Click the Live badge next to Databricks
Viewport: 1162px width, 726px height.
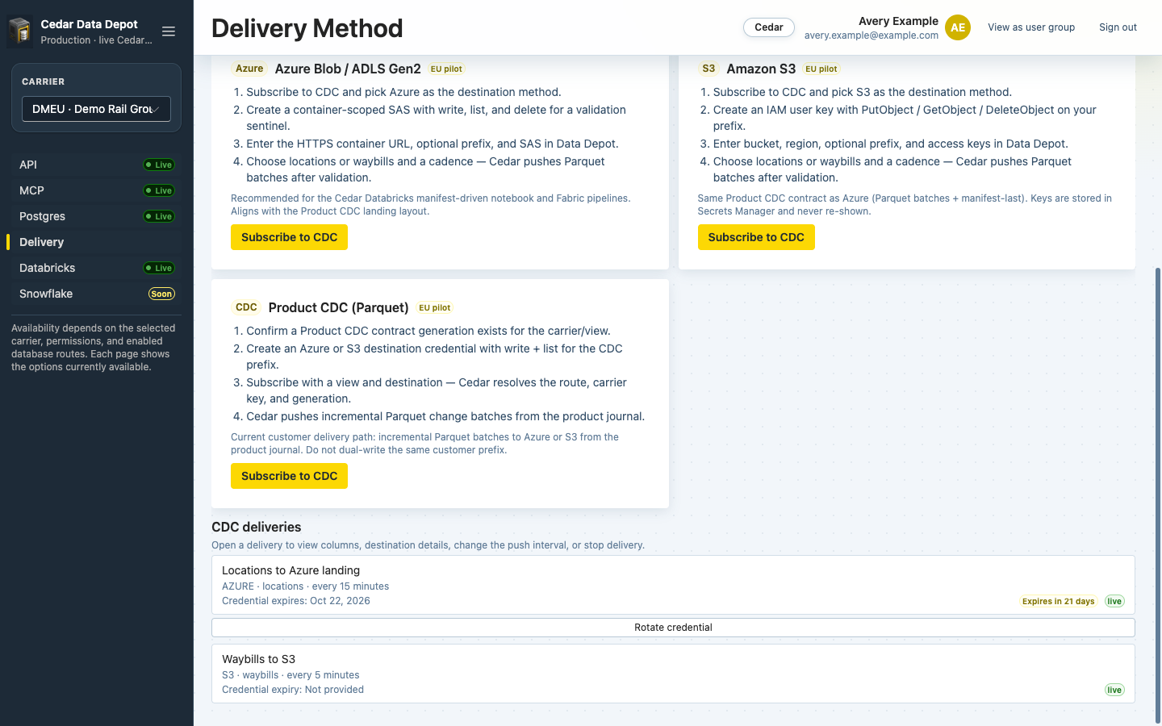click(159, 268)
